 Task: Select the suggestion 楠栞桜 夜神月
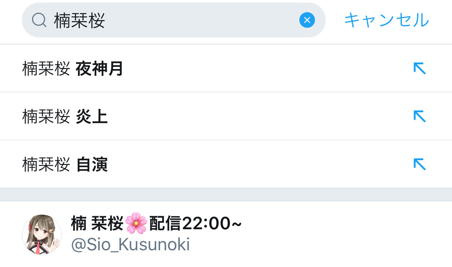point(226,69)
